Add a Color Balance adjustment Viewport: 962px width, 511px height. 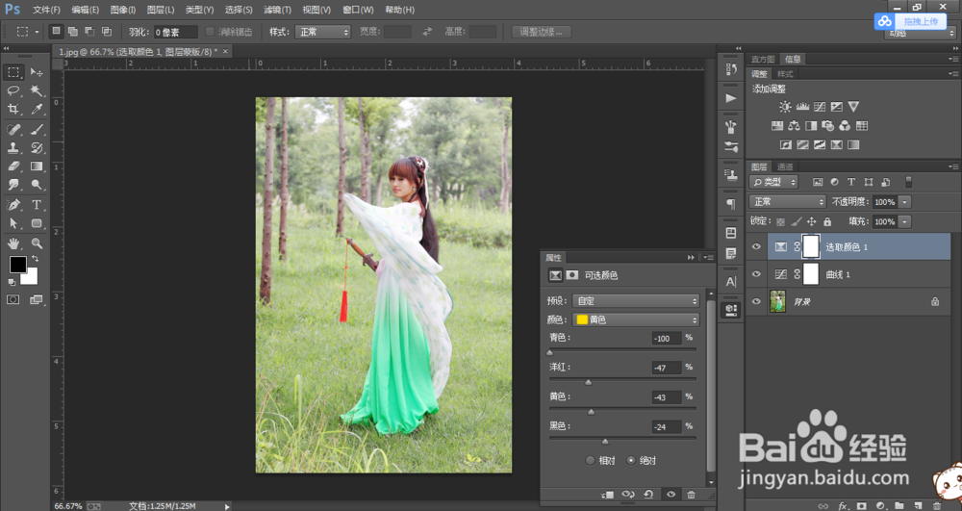(x=794, y=126)
